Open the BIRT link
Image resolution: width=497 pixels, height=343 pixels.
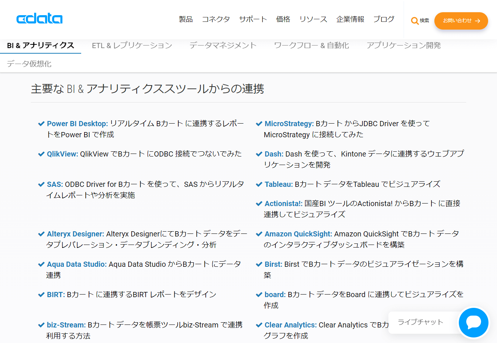coord(56,295)
